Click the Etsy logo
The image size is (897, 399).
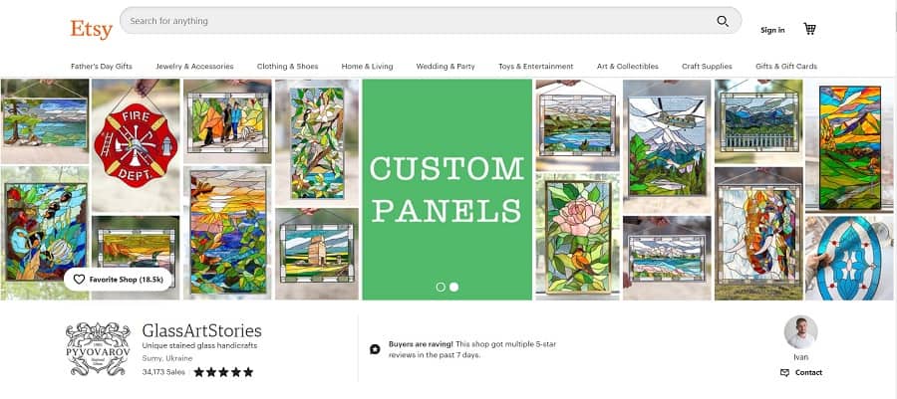point(91,29)
